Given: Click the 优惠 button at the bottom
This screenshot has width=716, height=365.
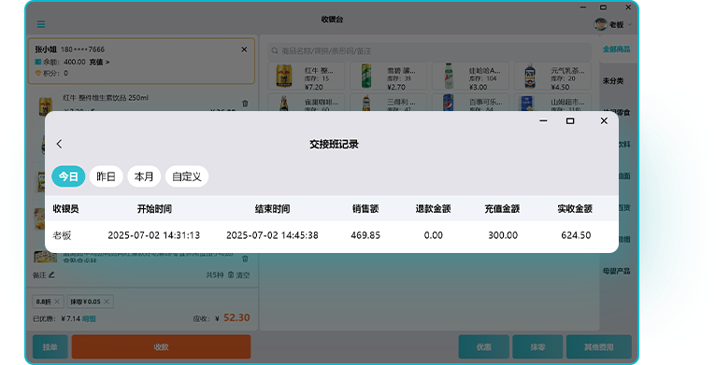Looking at the screenshot, I should pyautogui.click(x=484, y=346).
